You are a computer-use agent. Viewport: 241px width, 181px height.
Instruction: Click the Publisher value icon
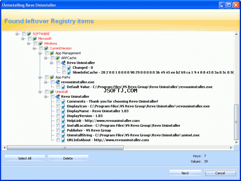pos(63,130)
